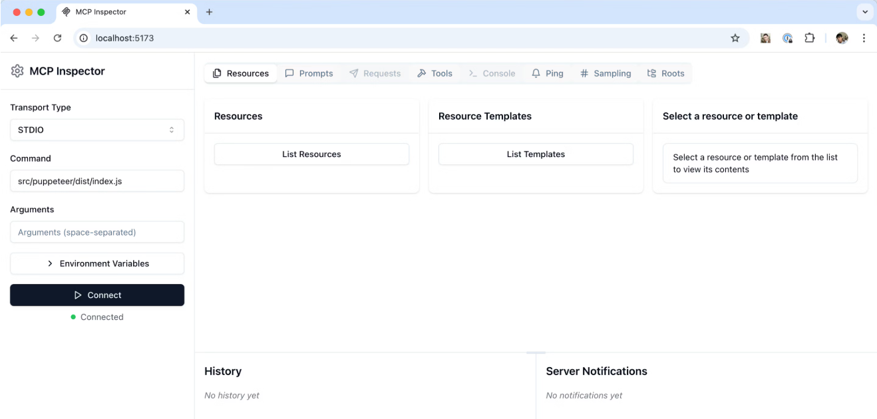
Task: Select the Sampling tab
Action: [605, 73]
